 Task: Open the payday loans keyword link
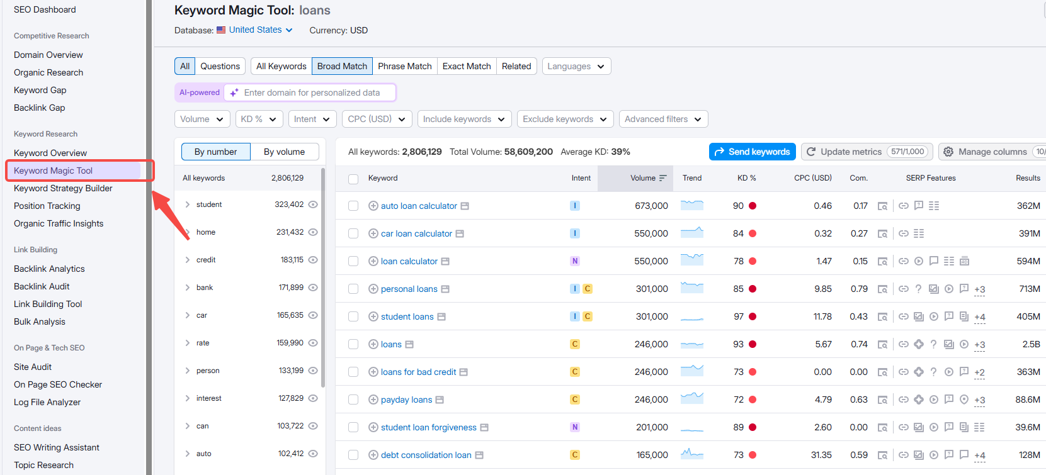(406, 400)
